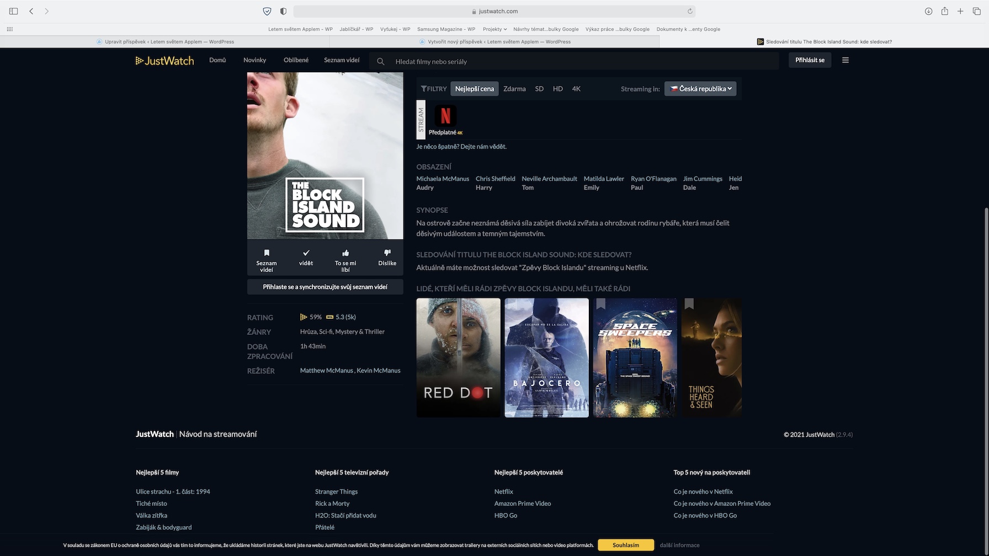Open director Matthew McManus's page
The width and height of the screenshot is (989, 556).
point(326,371)
